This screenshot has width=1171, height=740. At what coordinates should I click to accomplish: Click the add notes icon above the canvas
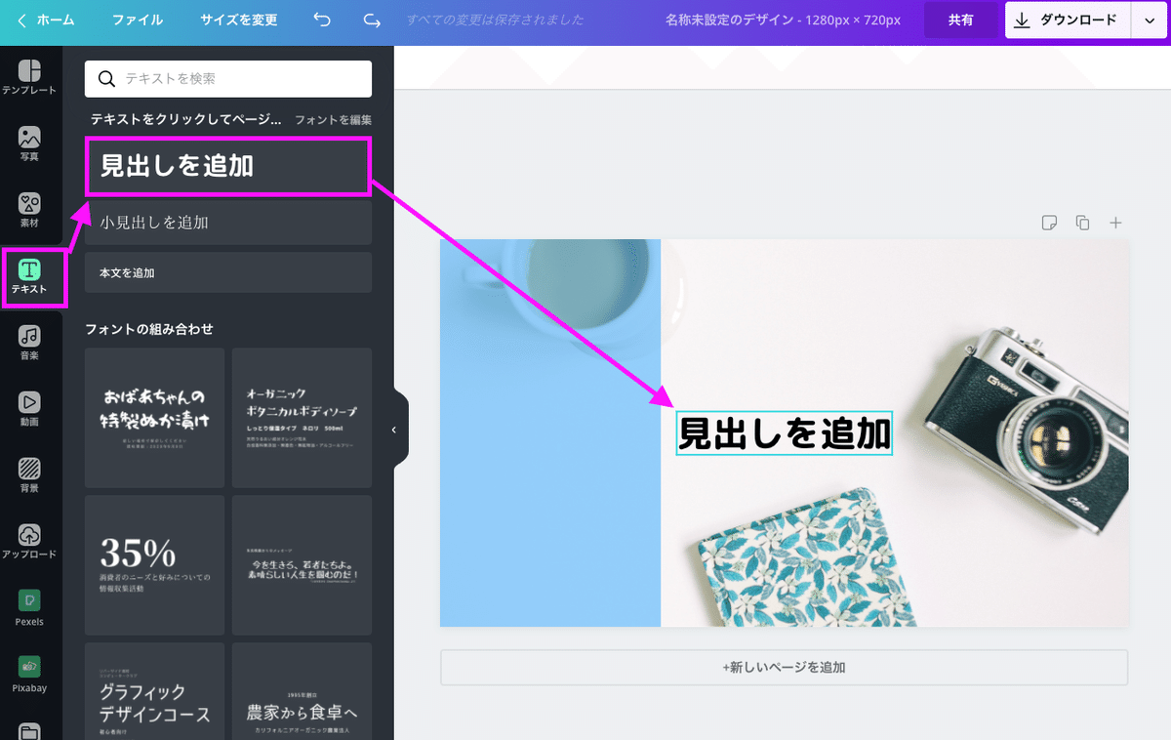tap(1049, 223)
